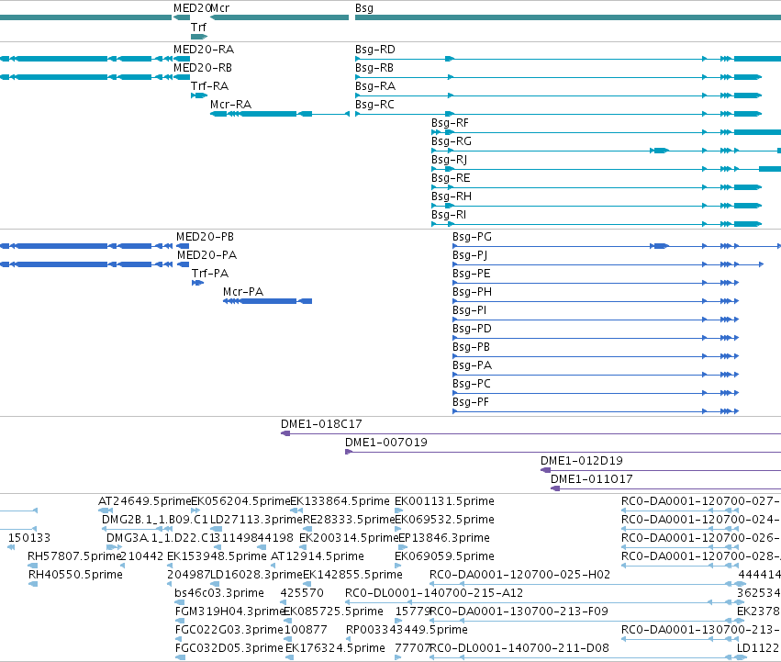Select the Bsg-RB transcript label
This screenshot has width=781, height=662.
pyautogui.click(x=374, y=68)
